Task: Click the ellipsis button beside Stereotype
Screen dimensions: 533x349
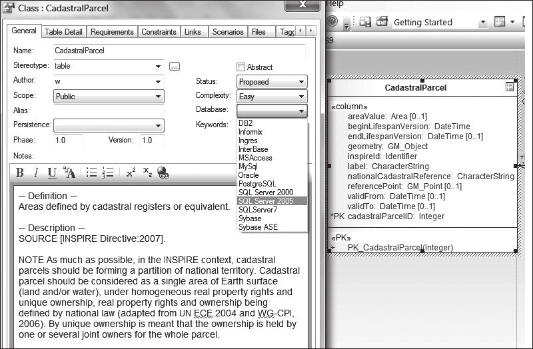Action: point(175,66)
